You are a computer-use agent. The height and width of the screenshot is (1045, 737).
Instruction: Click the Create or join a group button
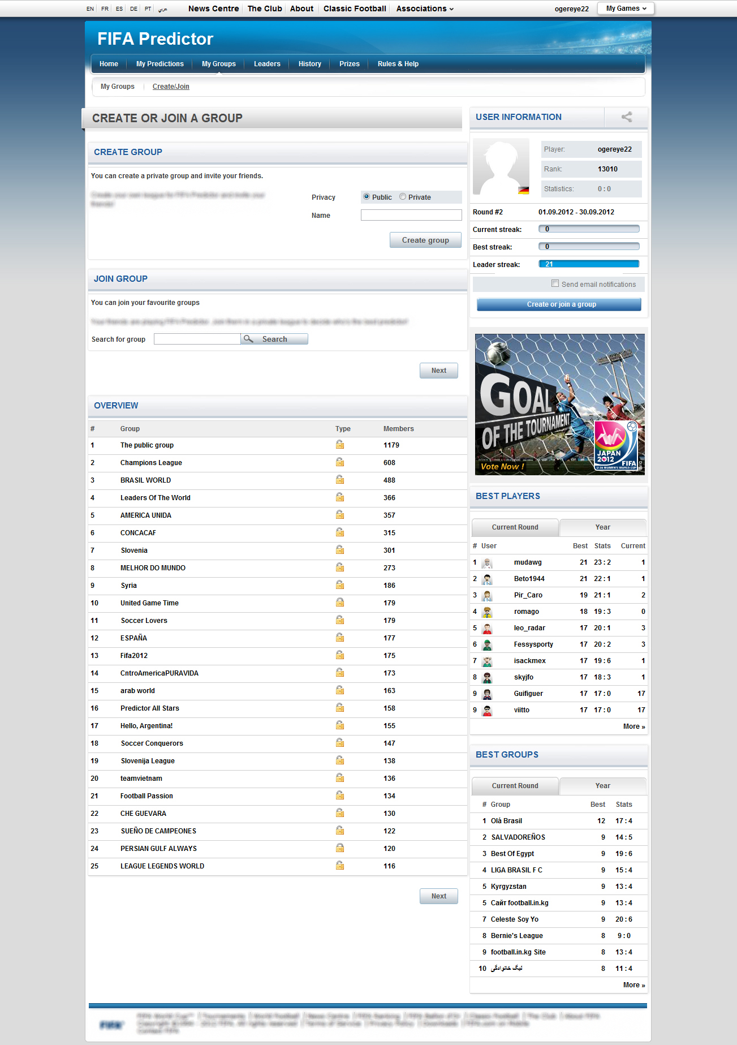tap(559, 304)
